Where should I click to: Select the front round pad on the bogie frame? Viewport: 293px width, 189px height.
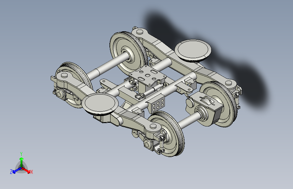(100, 104)
